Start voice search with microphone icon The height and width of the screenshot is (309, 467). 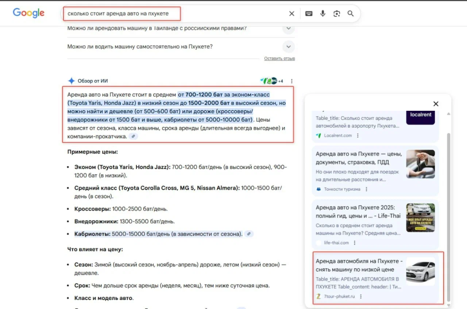tap(323, 14)
